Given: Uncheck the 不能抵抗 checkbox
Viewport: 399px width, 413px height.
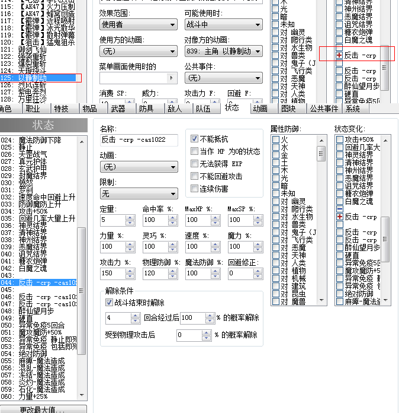Looking at the screenshot, I should point(194,138).
